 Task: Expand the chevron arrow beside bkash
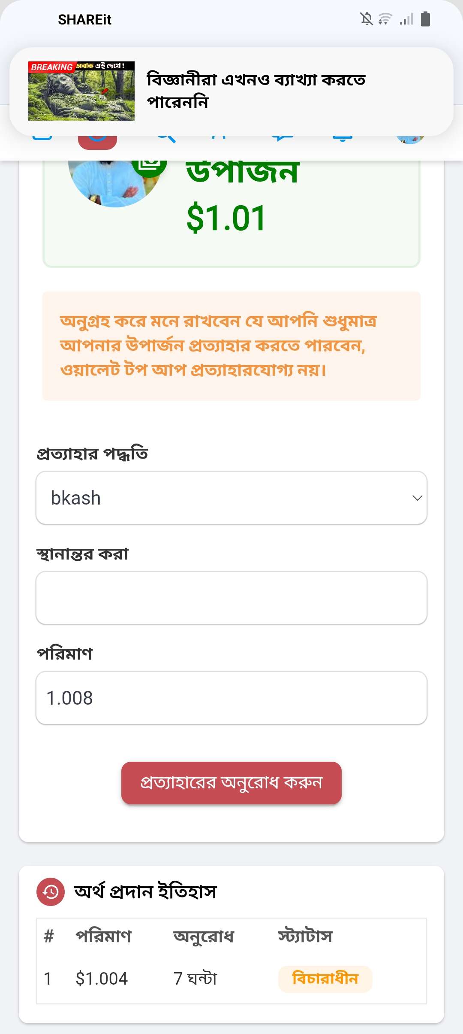tap(417, 498)
